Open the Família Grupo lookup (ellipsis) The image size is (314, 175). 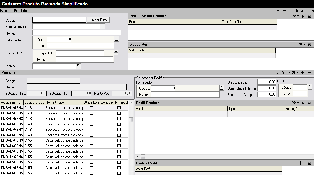[103, 28]
